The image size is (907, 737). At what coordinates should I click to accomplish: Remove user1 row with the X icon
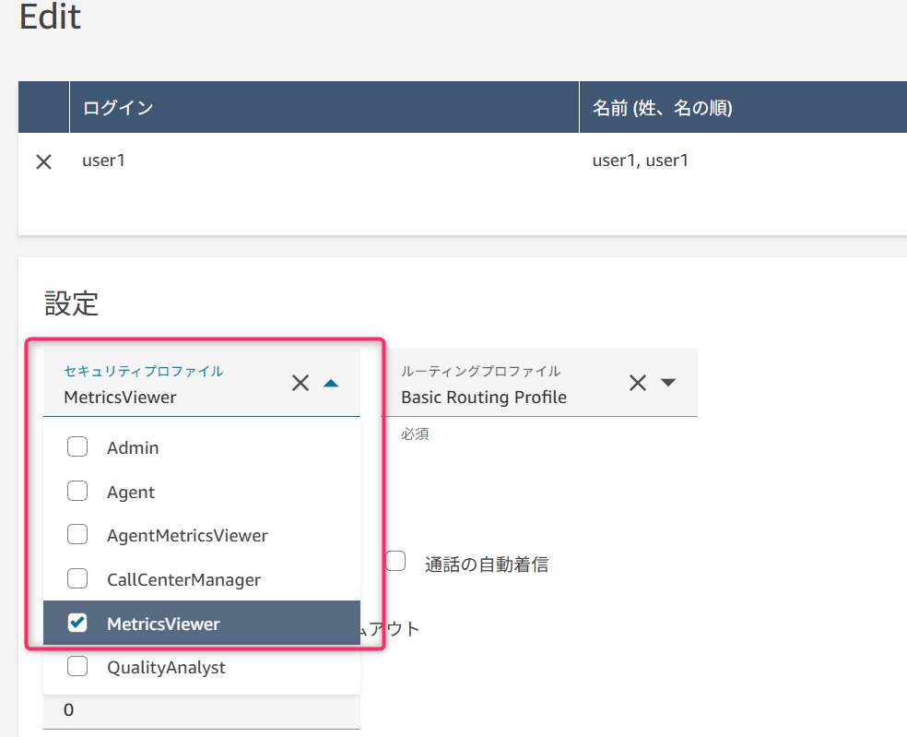click(x=44, y=161)
